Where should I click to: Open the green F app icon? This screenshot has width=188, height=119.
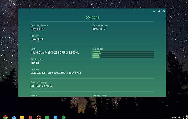[x=47, y=117]
